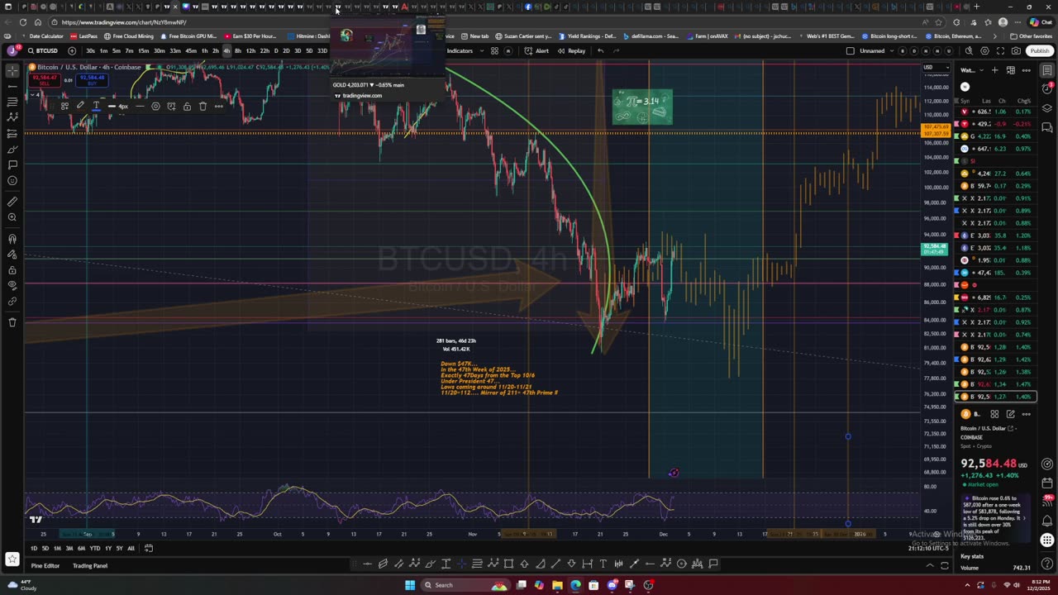Select the brush drawing tool
Screen dimensions: 1058x595
[x=12, y=150]
